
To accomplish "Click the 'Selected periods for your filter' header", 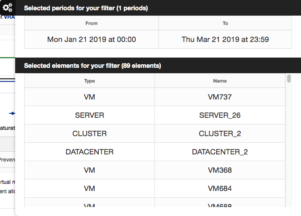I will click(86, 8).
